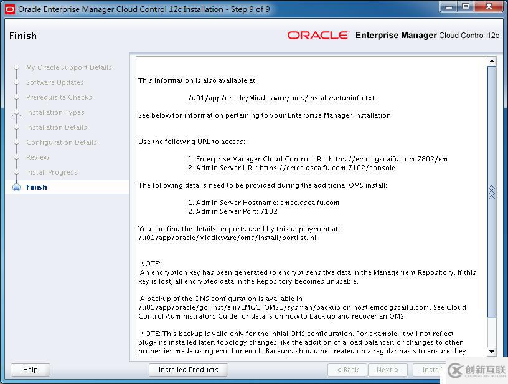The image size is (508, 384).
Task: Click the Oracle logo in the title bar
Action: click(x=9, y=9)
